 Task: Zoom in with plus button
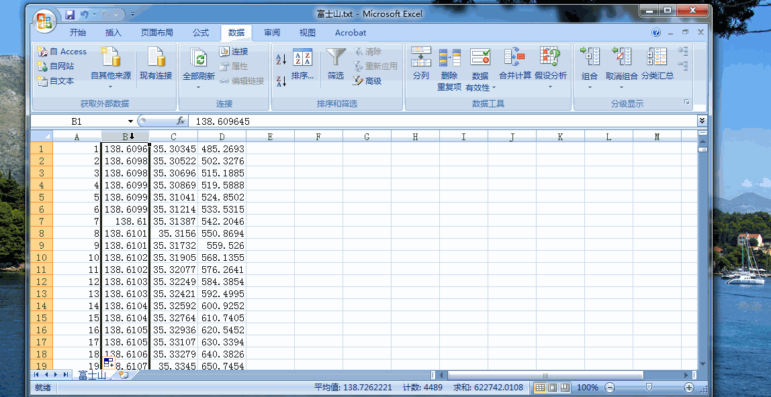689,388
